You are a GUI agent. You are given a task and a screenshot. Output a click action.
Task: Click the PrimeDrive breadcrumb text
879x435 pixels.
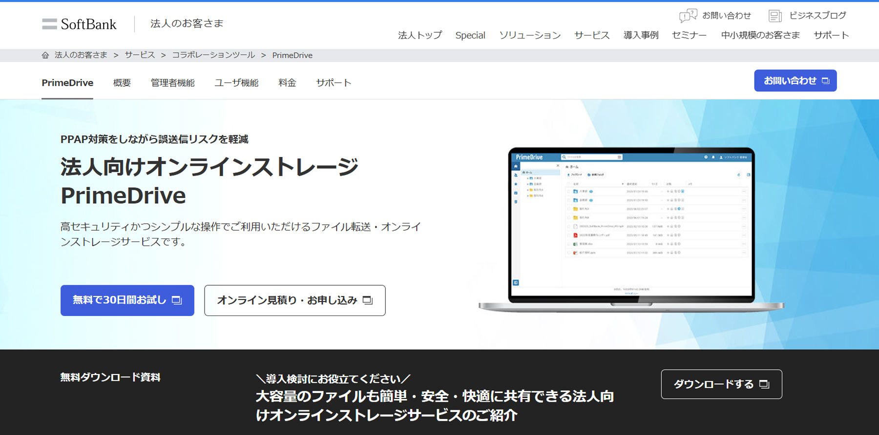tap(292, 55)
